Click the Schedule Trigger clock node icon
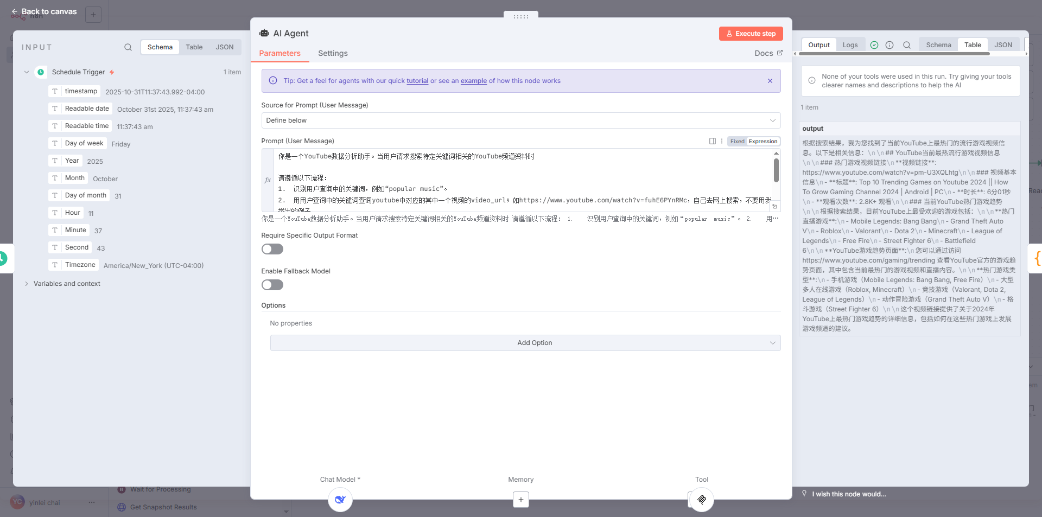Screen dimensions: 1042x517 click(x=41, y=72)
